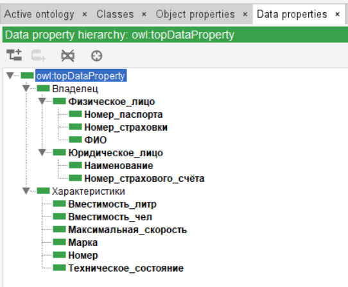This screenshot has width=348, height=287.
Task: Click the green icon beside ФИО
Action: (75, 140)
